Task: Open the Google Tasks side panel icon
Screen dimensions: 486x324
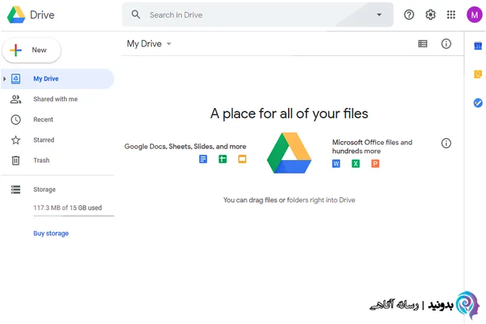Action: (478, 103)
